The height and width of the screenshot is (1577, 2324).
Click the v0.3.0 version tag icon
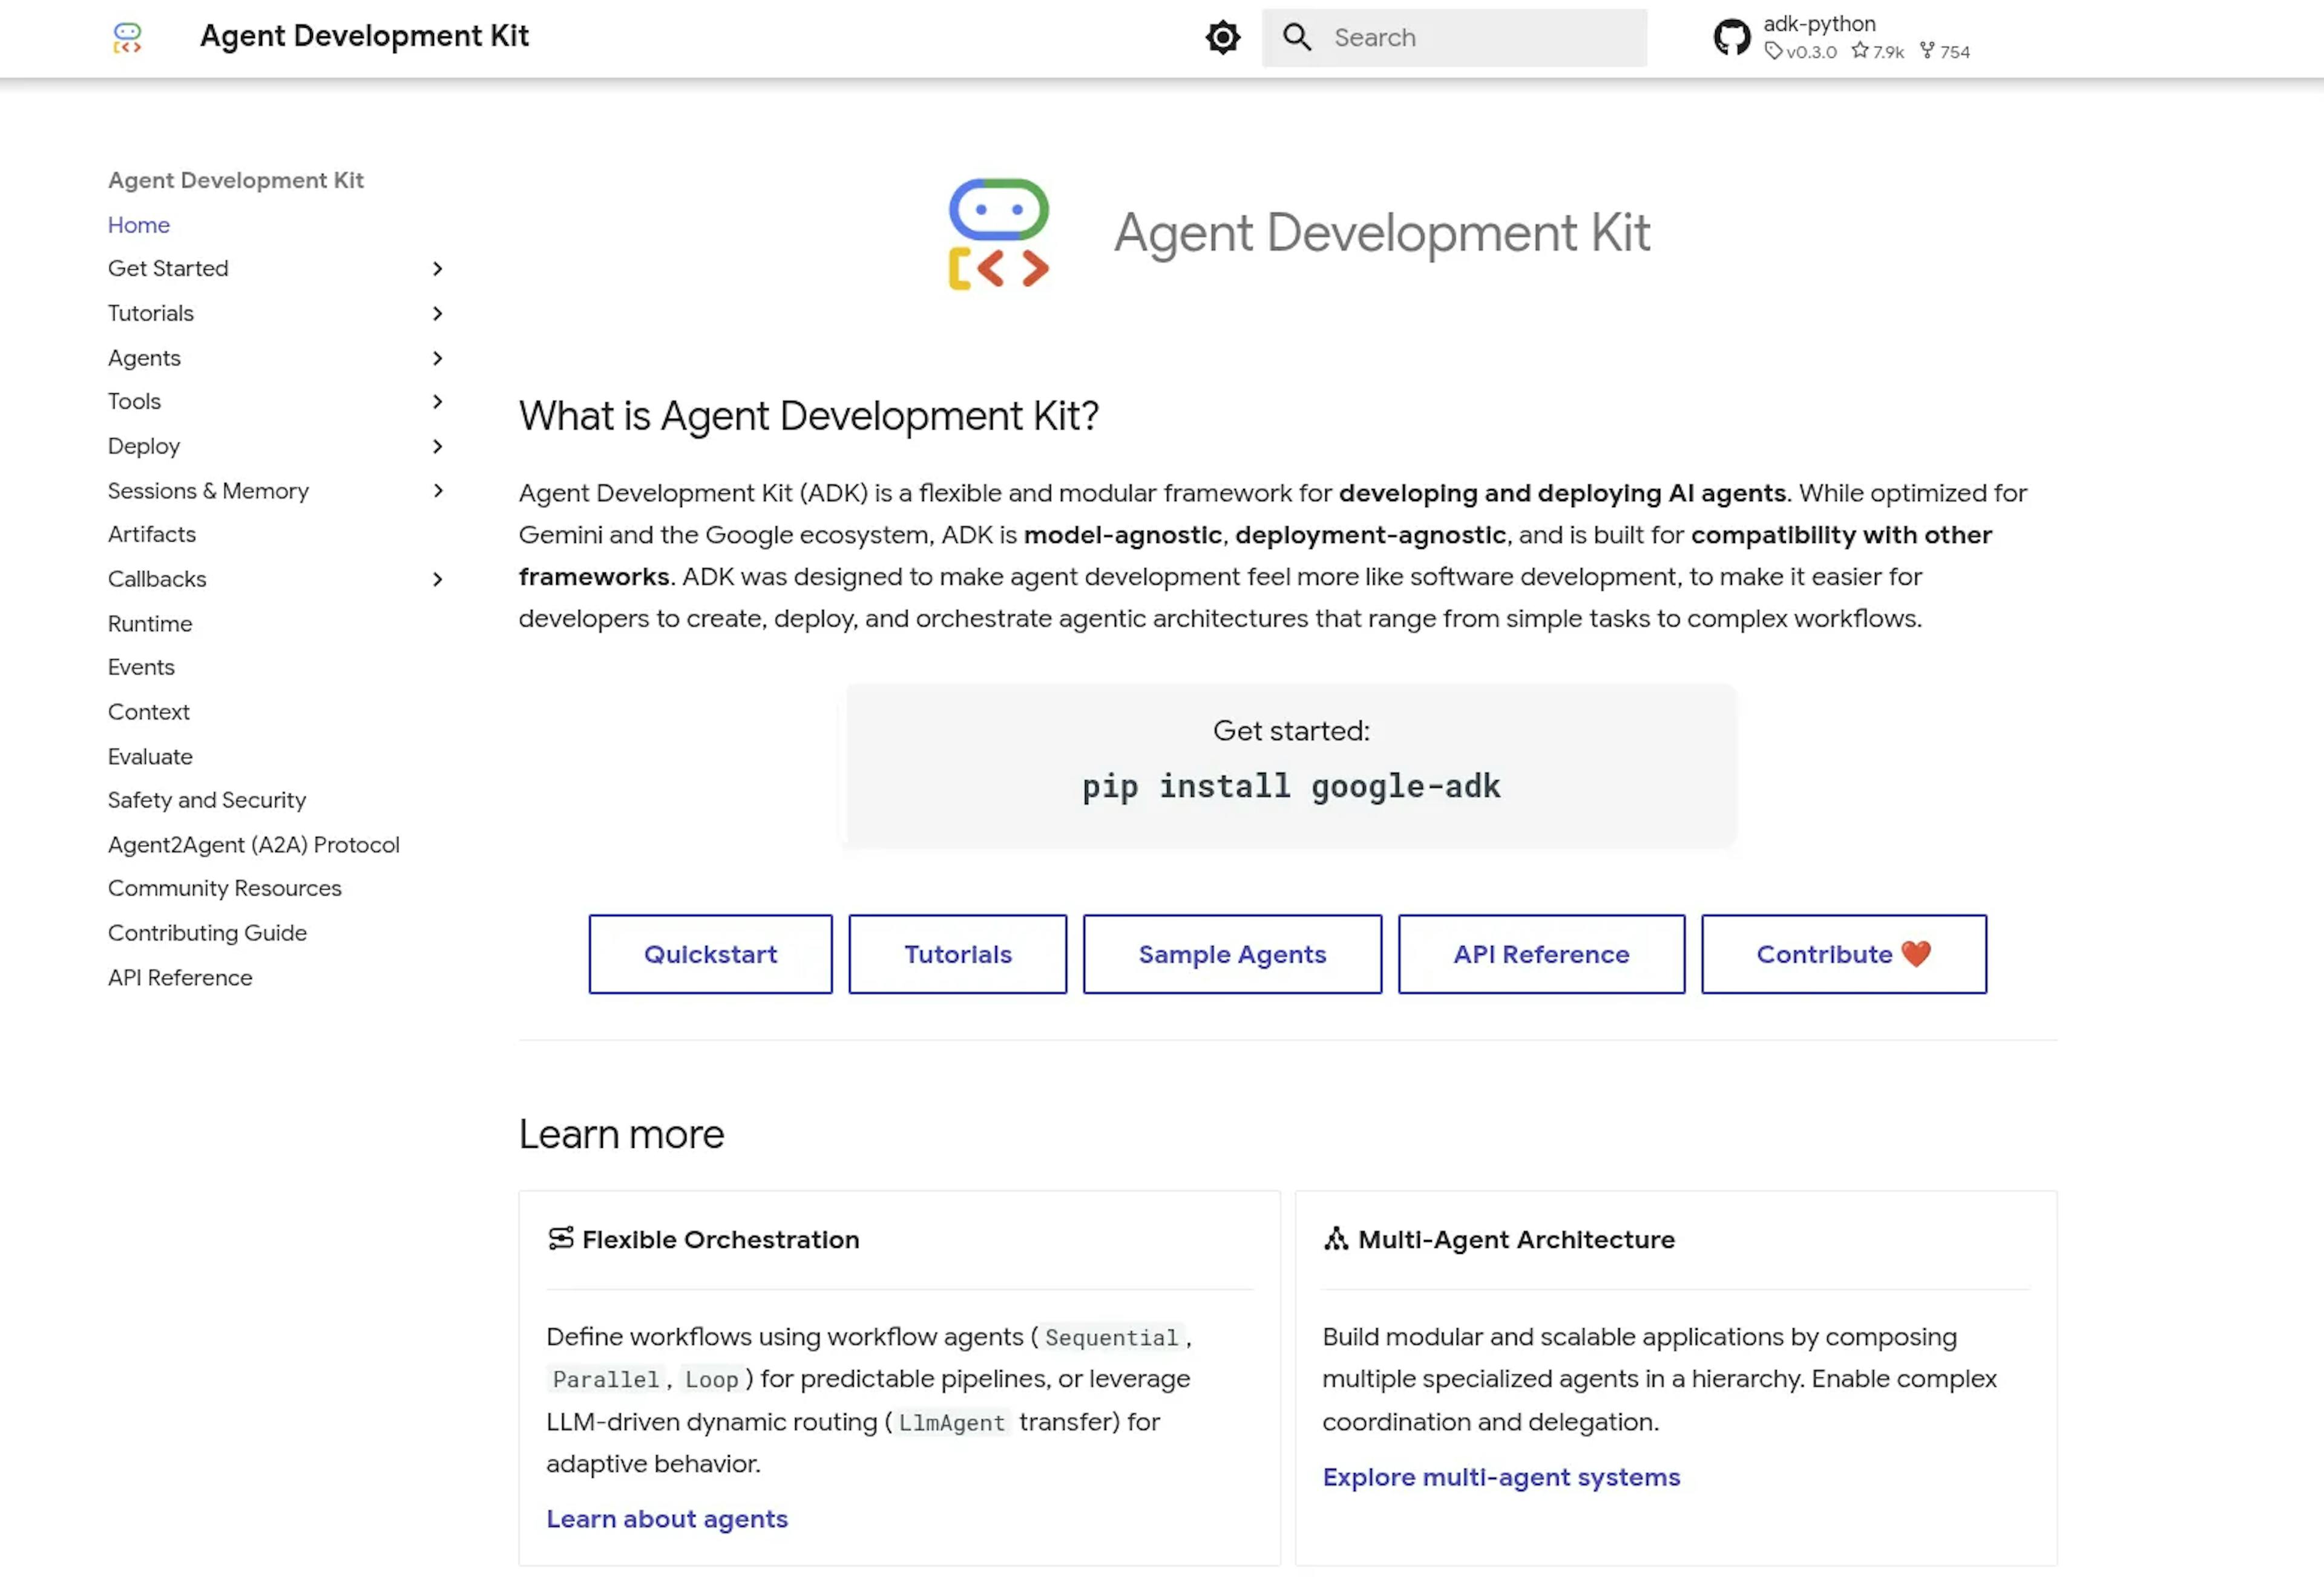[1773, 51]
